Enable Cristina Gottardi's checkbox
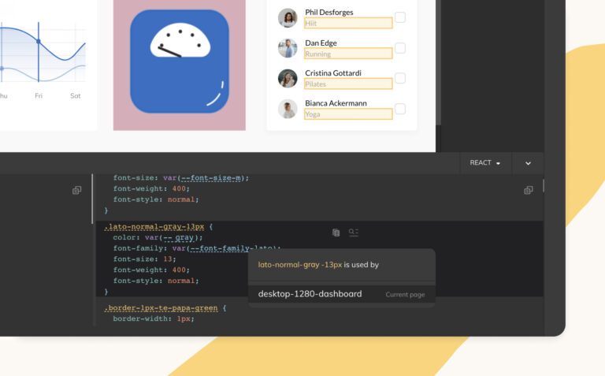The height and width of the screenshot is (376, 605). point(400,78)
